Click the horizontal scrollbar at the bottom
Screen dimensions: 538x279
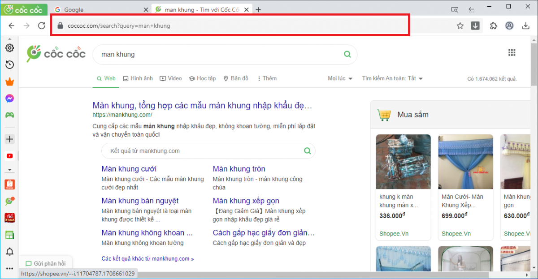pyautogui.click(x=314, y=275)
